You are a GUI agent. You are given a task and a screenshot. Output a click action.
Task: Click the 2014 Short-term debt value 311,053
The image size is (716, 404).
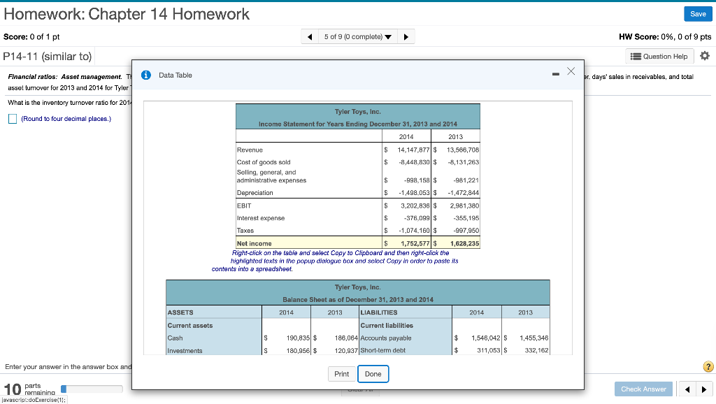tap(489, 351)
